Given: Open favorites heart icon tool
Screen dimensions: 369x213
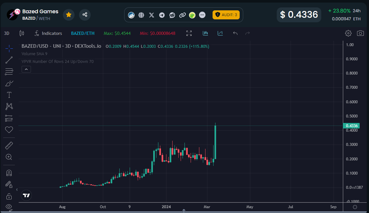Looking at the screenshot, I should click(9, 130).
